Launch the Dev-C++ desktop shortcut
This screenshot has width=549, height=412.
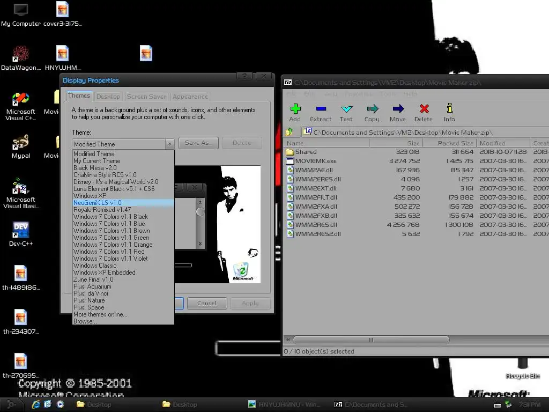pos(21,234)
